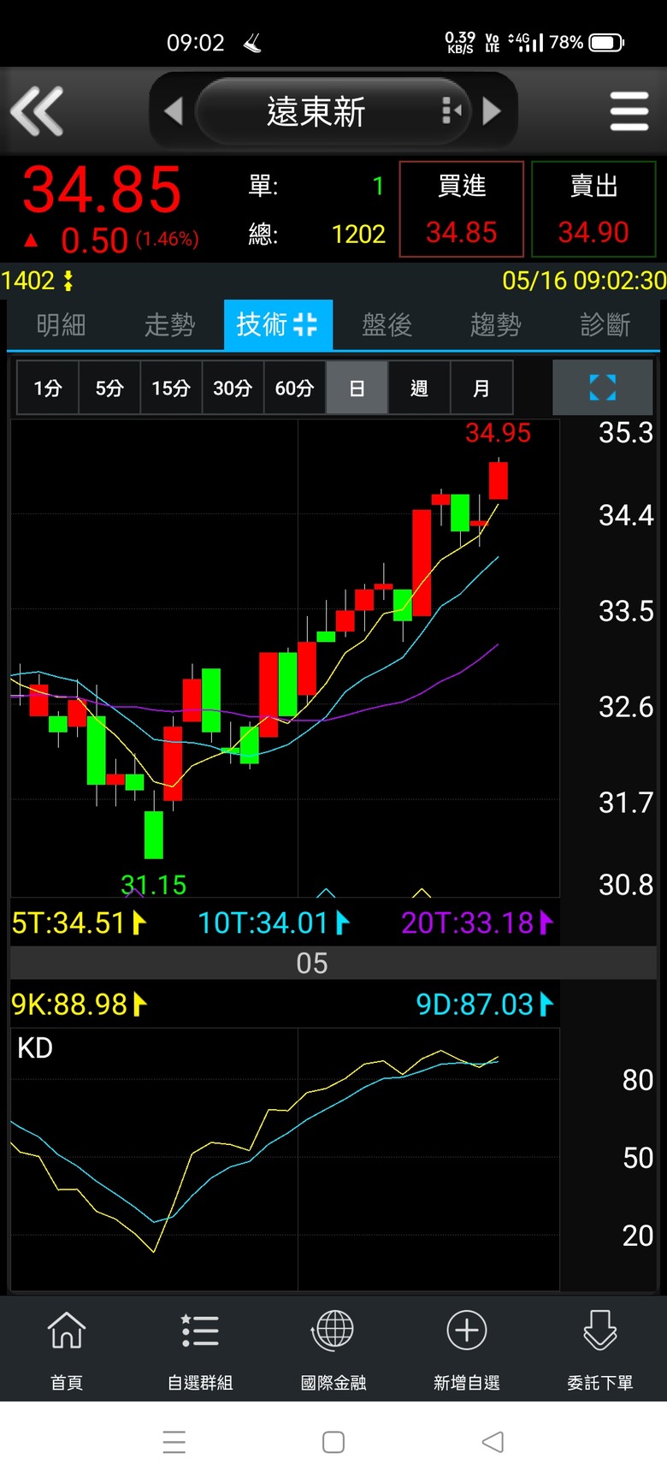The image size is (667, 1483).
Task: Open the hamburger menu
Action: click(x=629, y=111)
